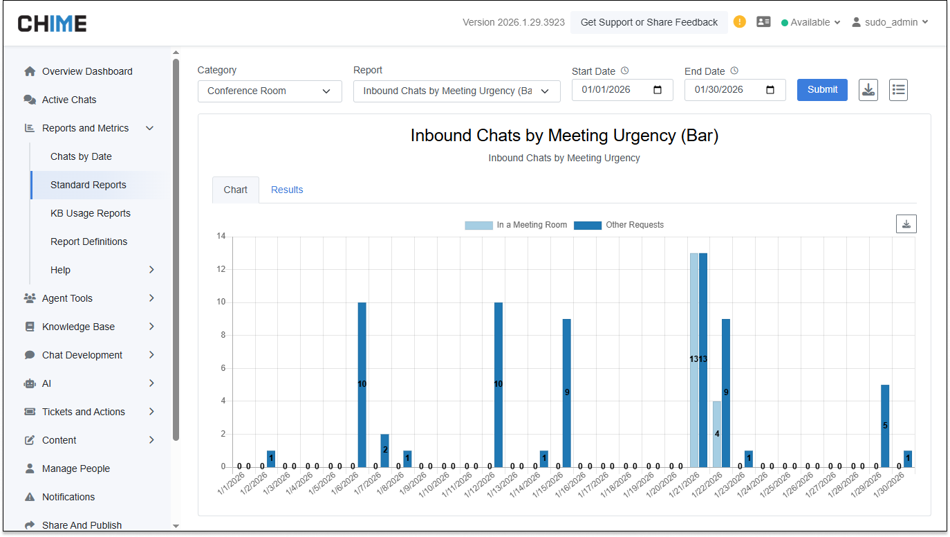Click the list view icon beside Submit
Viewport: 950px width, 537px height.
click(x=898, y=90)
